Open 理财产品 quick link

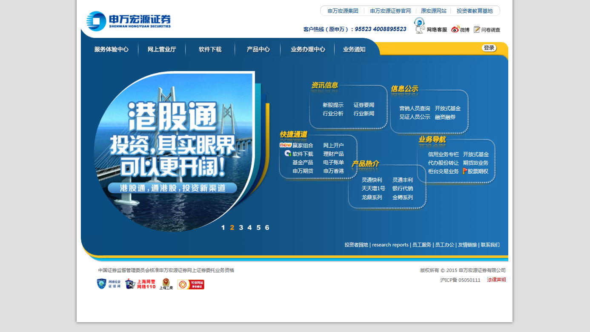(334, 154)
